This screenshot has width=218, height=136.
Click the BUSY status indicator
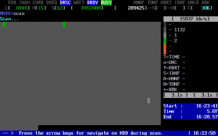106,3
